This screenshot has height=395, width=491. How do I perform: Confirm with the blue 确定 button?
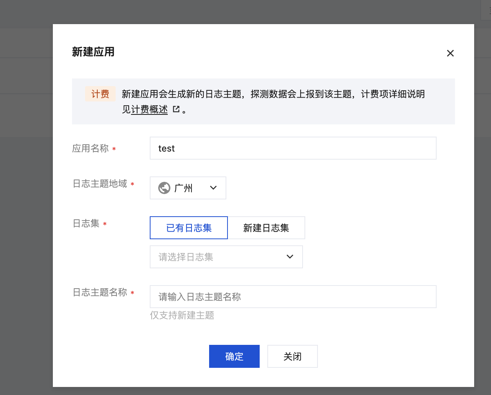tap(234, 356)
